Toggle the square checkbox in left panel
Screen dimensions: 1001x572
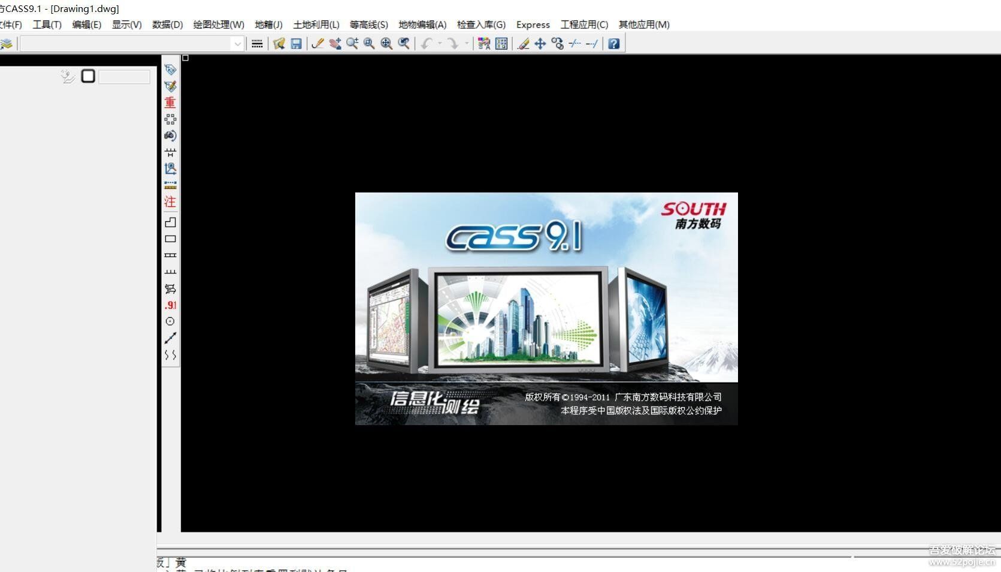point(88,76)
